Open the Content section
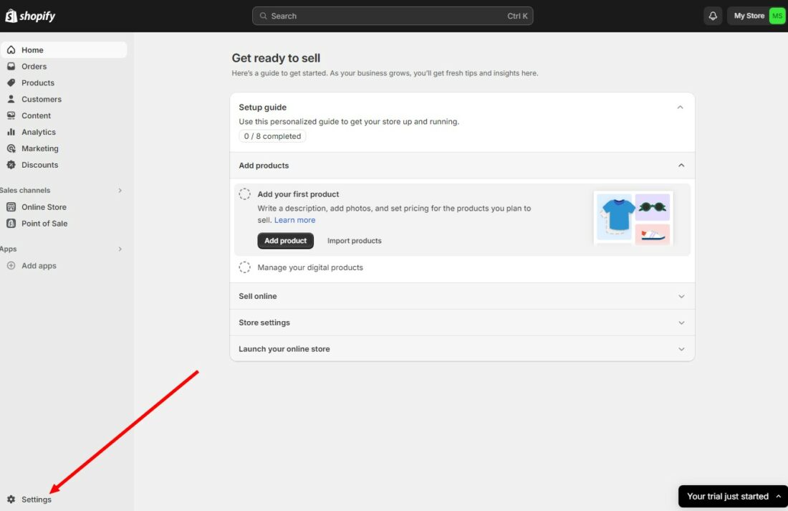 tap(36, 115)
